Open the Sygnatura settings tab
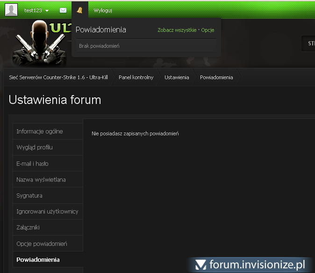 point(29,196)
